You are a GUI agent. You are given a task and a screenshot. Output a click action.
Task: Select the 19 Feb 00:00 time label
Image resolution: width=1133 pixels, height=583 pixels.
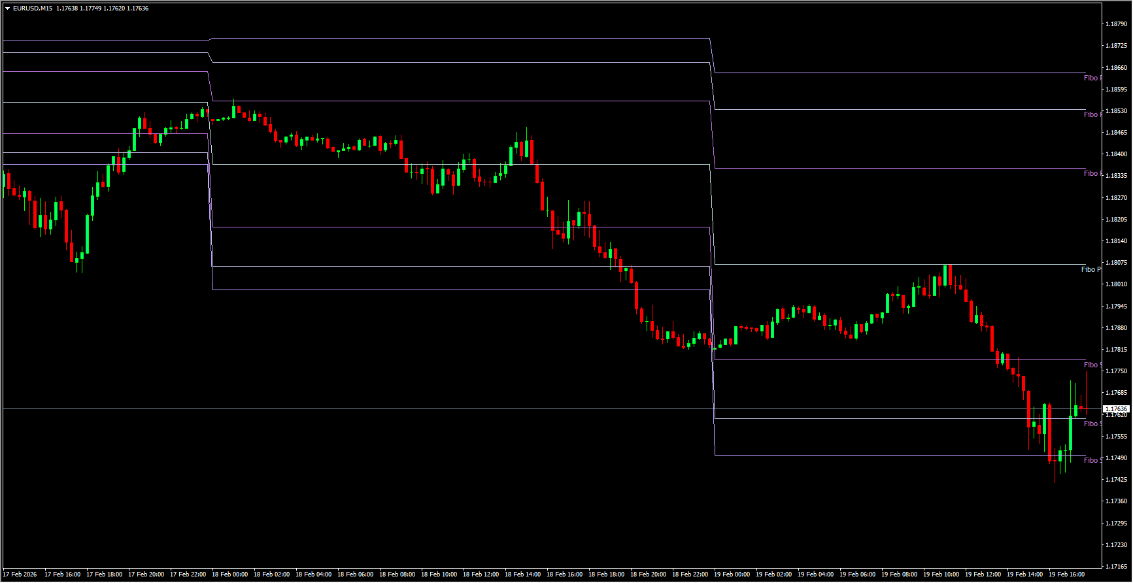732,575
